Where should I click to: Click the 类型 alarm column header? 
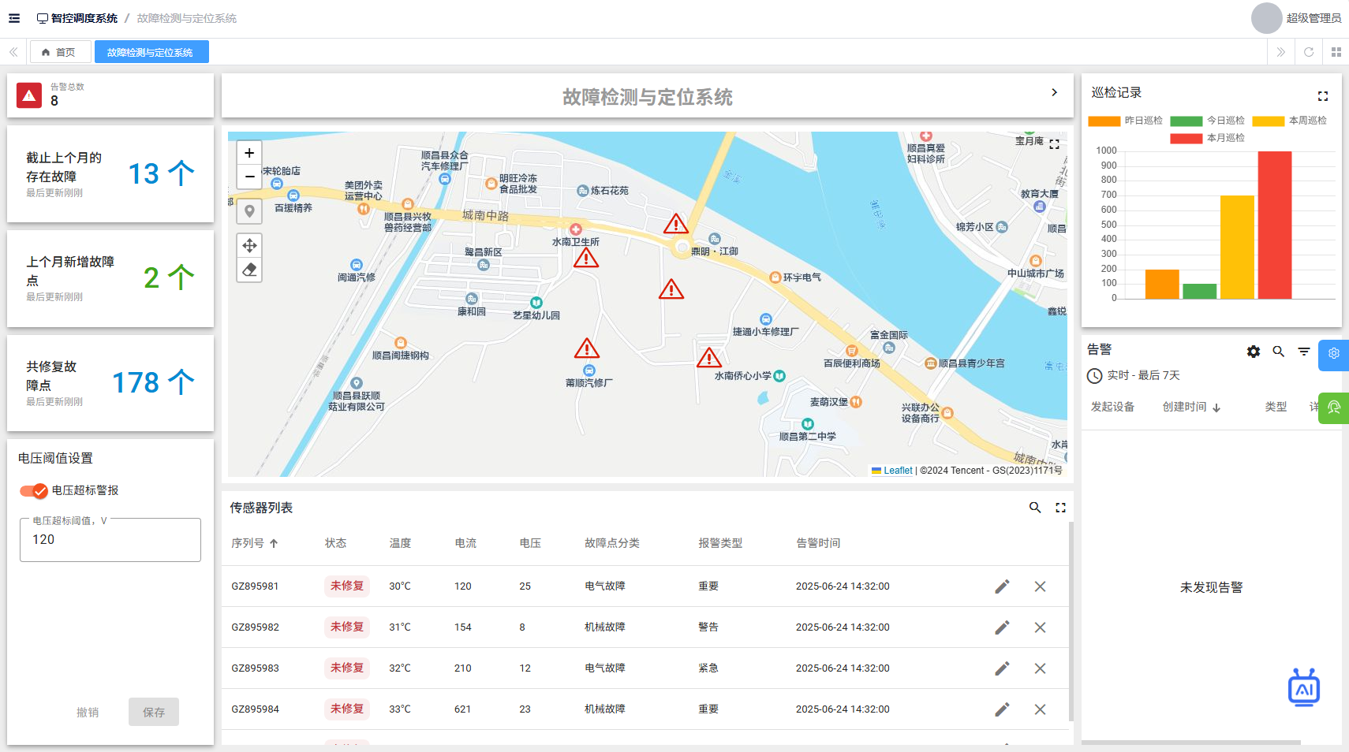pyautogui.click(x=1276, y=407)
